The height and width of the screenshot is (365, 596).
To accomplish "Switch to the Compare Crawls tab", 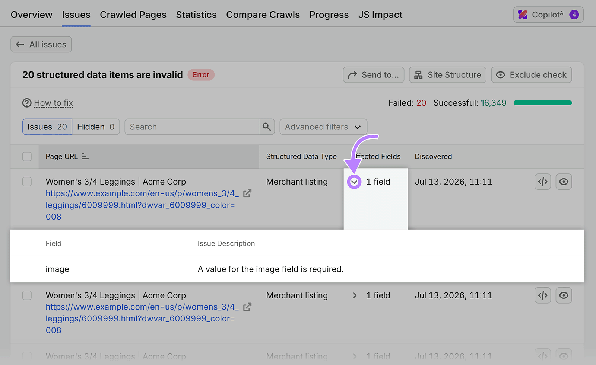I will click(263, 15).
